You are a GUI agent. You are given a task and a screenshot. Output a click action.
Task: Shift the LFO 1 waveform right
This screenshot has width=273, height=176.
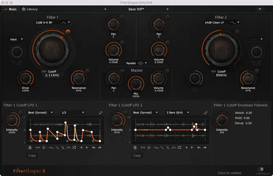[87, 147]
